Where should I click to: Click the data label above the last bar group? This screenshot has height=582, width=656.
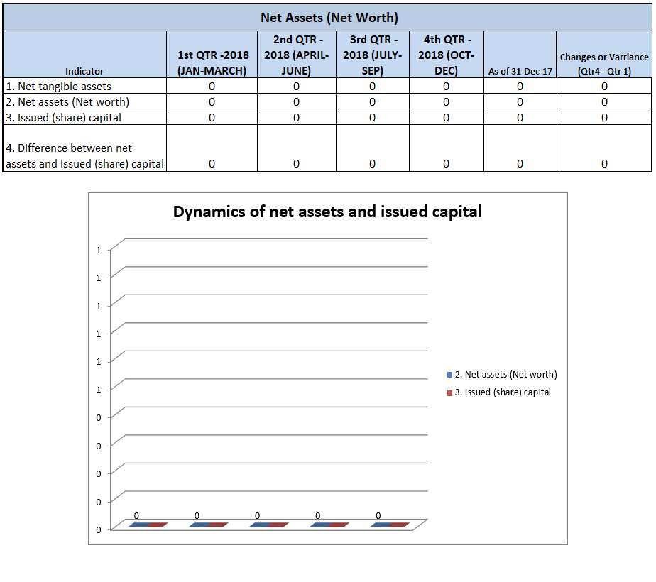click(378, 516)
